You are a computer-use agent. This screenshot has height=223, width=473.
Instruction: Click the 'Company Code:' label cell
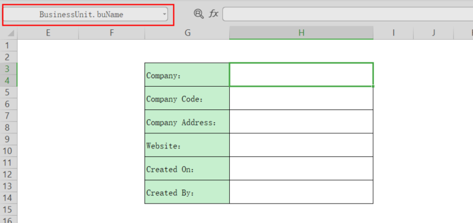pos(187,98)
